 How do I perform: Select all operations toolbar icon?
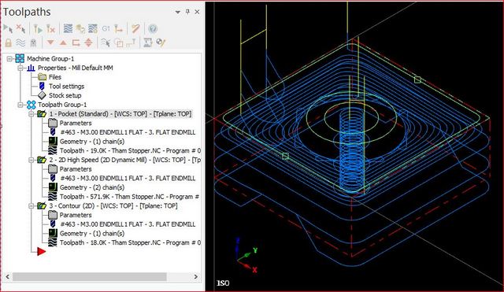click(x=8, y=28)
